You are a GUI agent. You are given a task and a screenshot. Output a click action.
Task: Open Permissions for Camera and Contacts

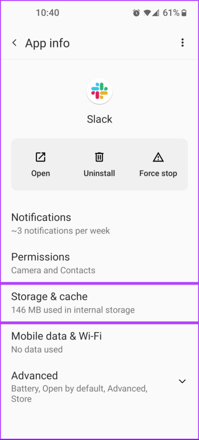coord(99,263)
